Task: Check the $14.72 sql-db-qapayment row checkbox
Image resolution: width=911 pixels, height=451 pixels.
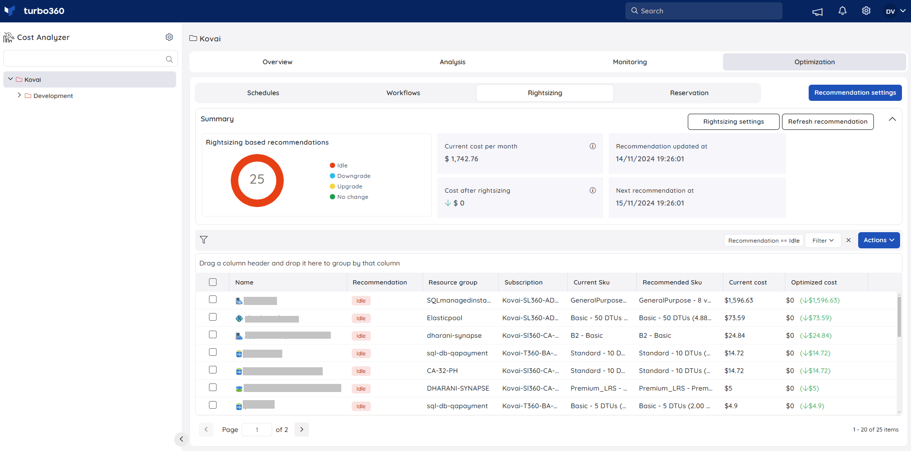Action: pyautogui.click(x=213, y=352)
